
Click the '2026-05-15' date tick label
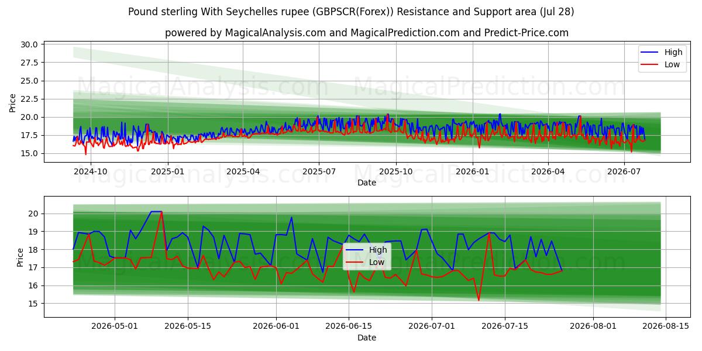coord(188,326)
